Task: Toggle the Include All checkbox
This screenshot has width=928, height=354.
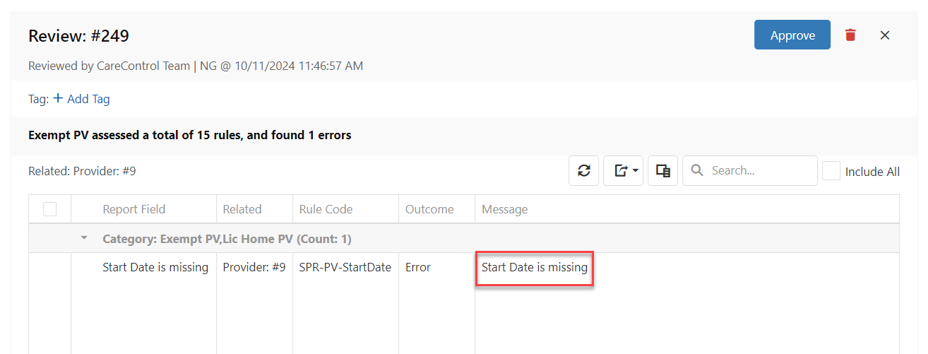Action: (x=831, y=171)
